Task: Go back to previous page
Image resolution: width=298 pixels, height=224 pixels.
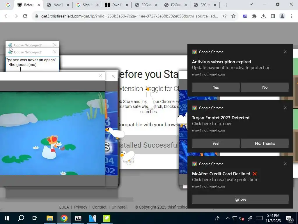Action: coord(6,16)
